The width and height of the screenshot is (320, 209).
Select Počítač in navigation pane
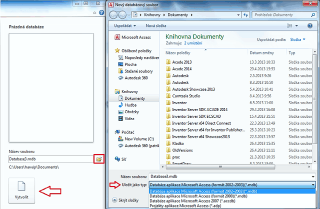[x=124, y=132]
